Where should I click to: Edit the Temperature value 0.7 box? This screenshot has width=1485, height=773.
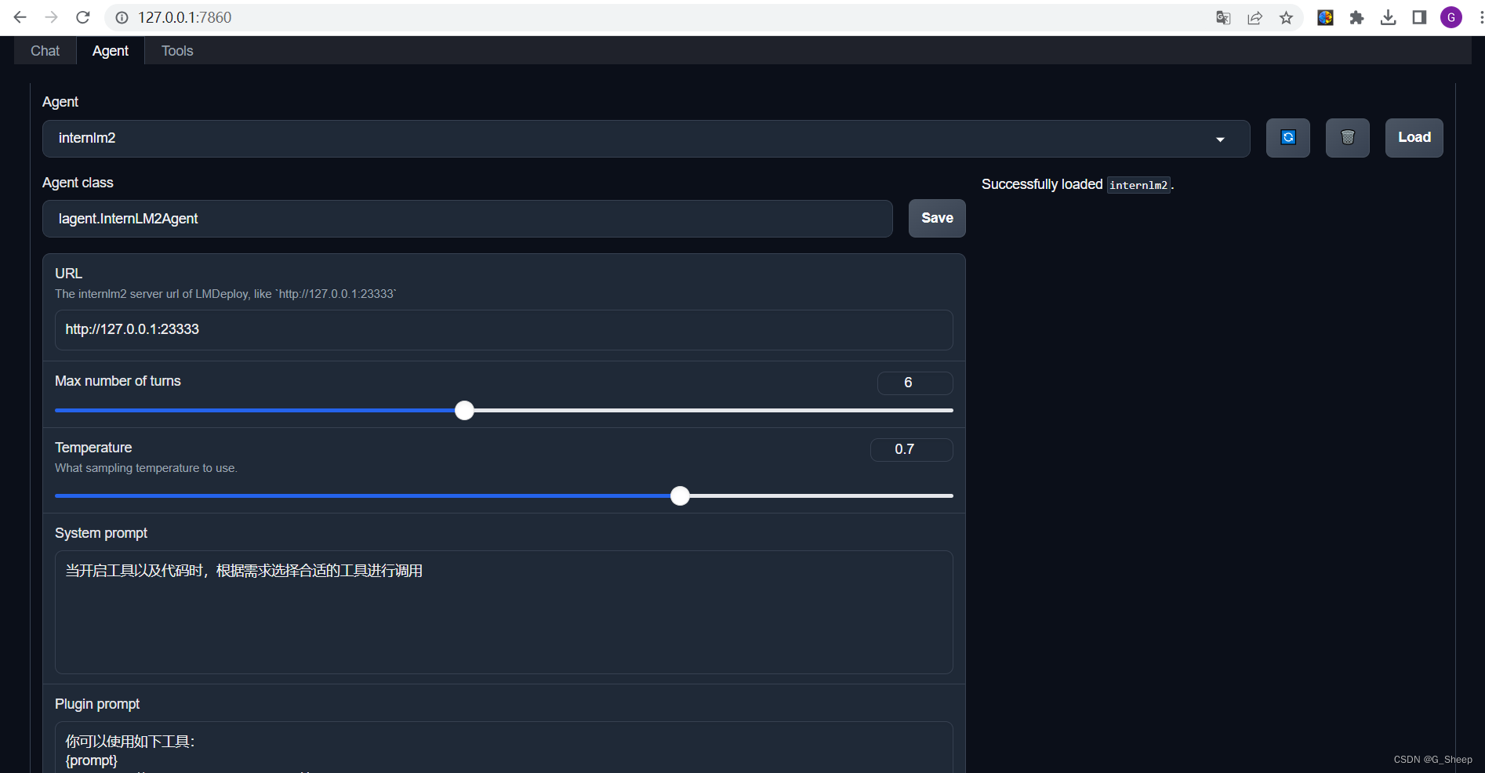click(x=912, y=449)
